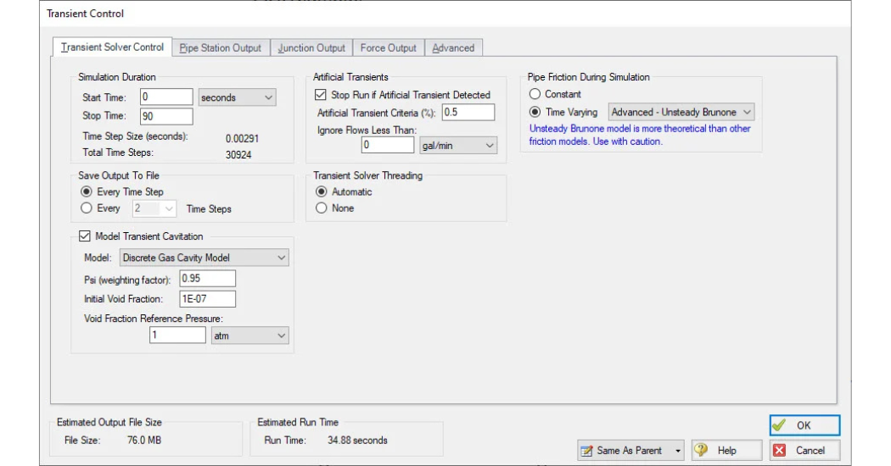The width and height of the screenshot is (891, 466).
Task: Click the Ignore Flows Less Than field
Action: pyautogui.click(x=388, y=145)
